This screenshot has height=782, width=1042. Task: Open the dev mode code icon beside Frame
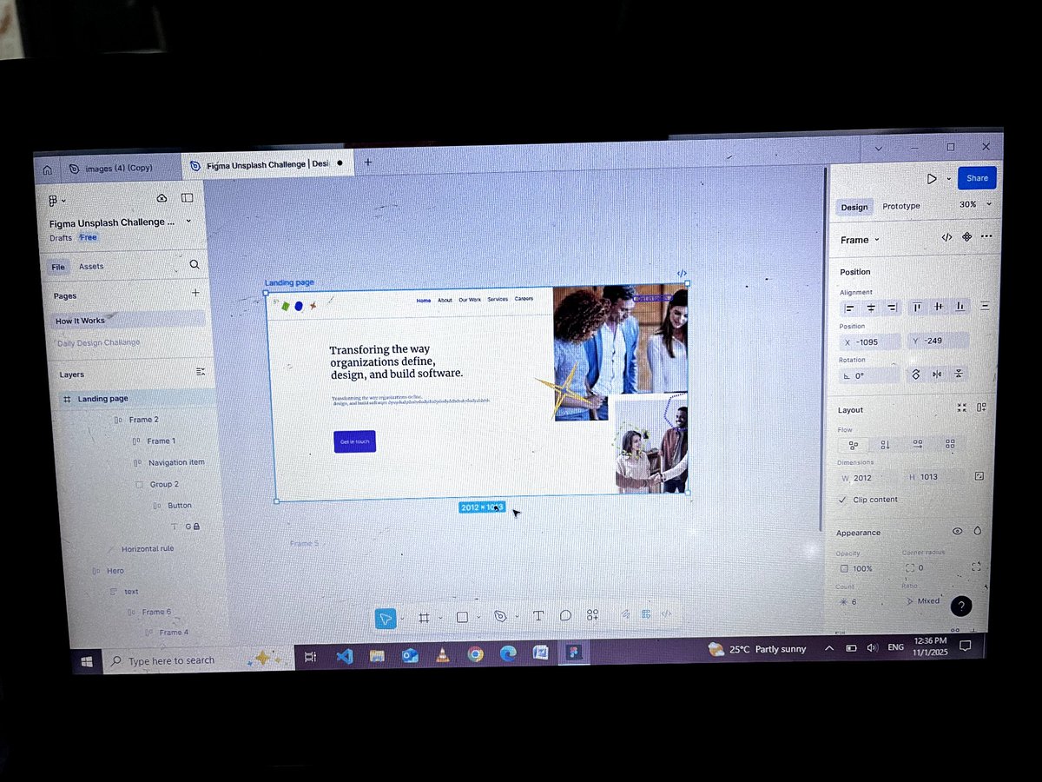946,237
